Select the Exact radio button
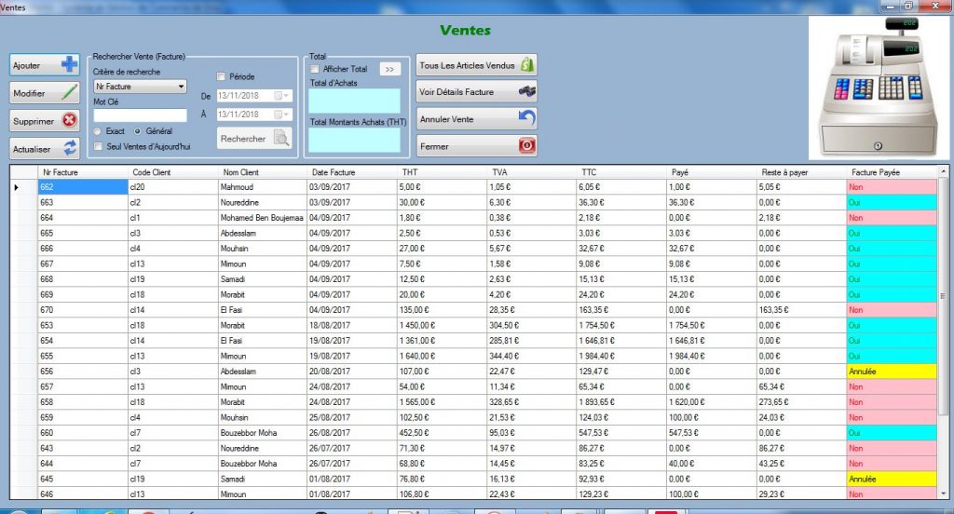The height and width of the screenshot is (514, 954). point(98,131)
